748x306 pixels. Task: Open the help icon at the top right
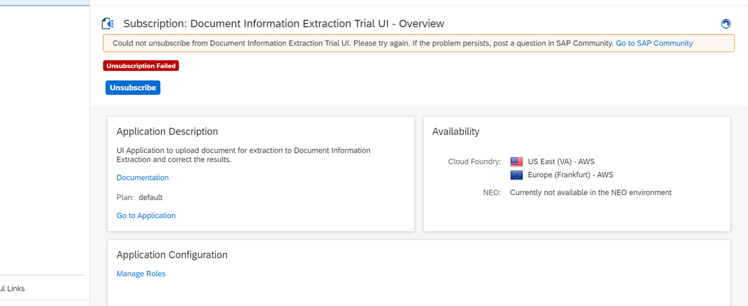(x=726, y=23)
